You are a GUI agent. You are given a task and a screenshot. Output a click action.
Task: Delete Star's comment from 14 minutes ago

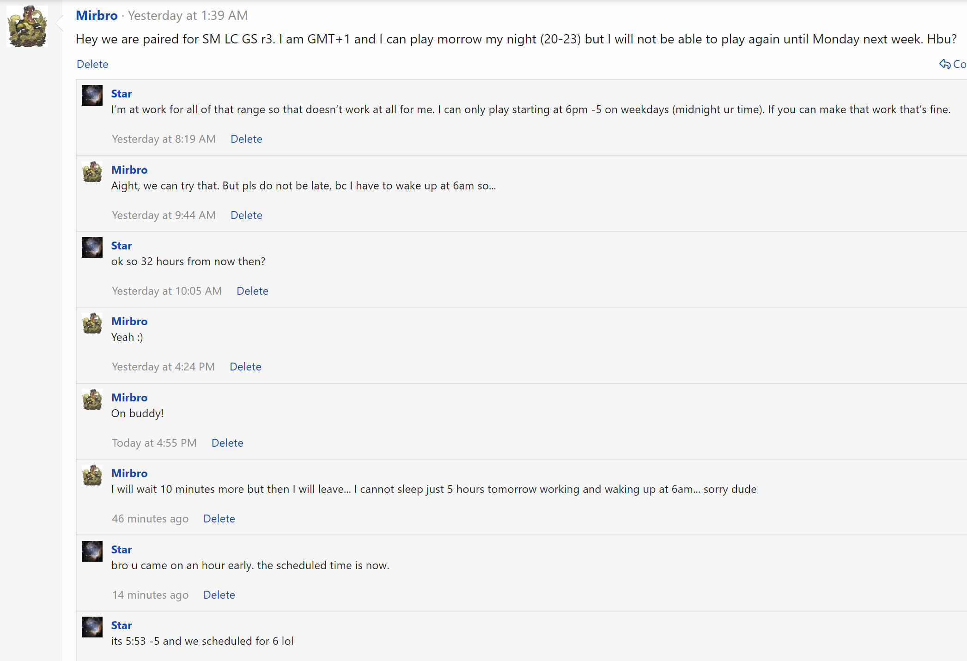click(219, 595)
